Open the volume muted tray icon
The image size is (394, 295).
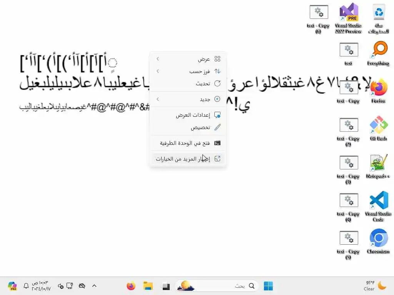60,286
